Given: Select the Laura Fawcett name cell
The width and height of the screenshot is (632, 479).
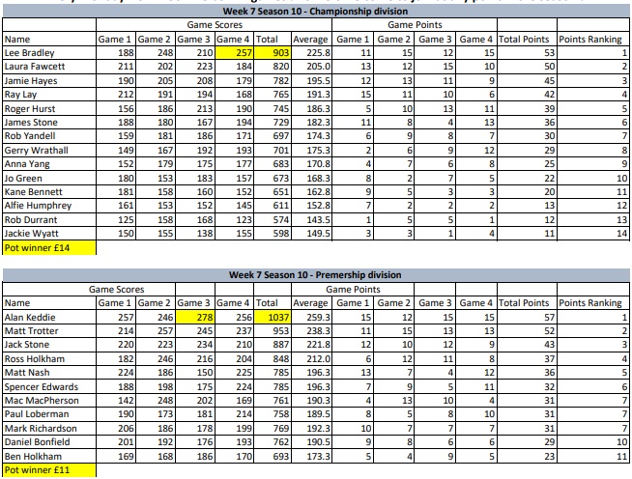Looking at the screenshot, I should point(49,67).
